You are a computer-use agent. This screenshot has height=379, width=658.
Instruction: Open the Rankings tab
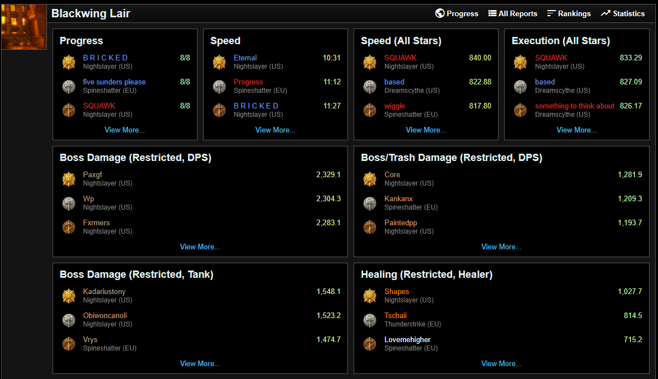click(x=569, y=13)
